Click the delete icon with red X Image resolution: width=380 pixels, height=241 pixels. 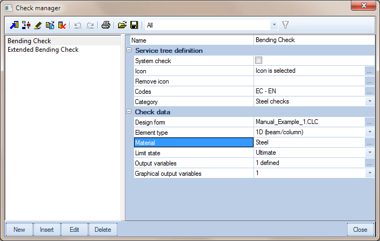coord(62,25)
